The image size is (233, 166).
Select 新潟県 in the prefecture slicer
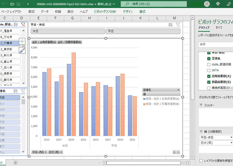coord(10,55)
